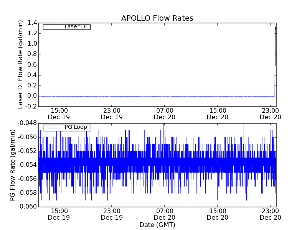This screenshot has width=307, height=230.
Task: Click the -0.054 tick on the PG axis
Action: (27, 165)
